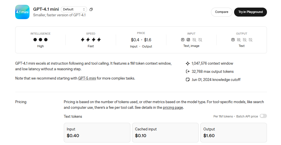Open the GPT-5 mini link

tap(87, 78)
